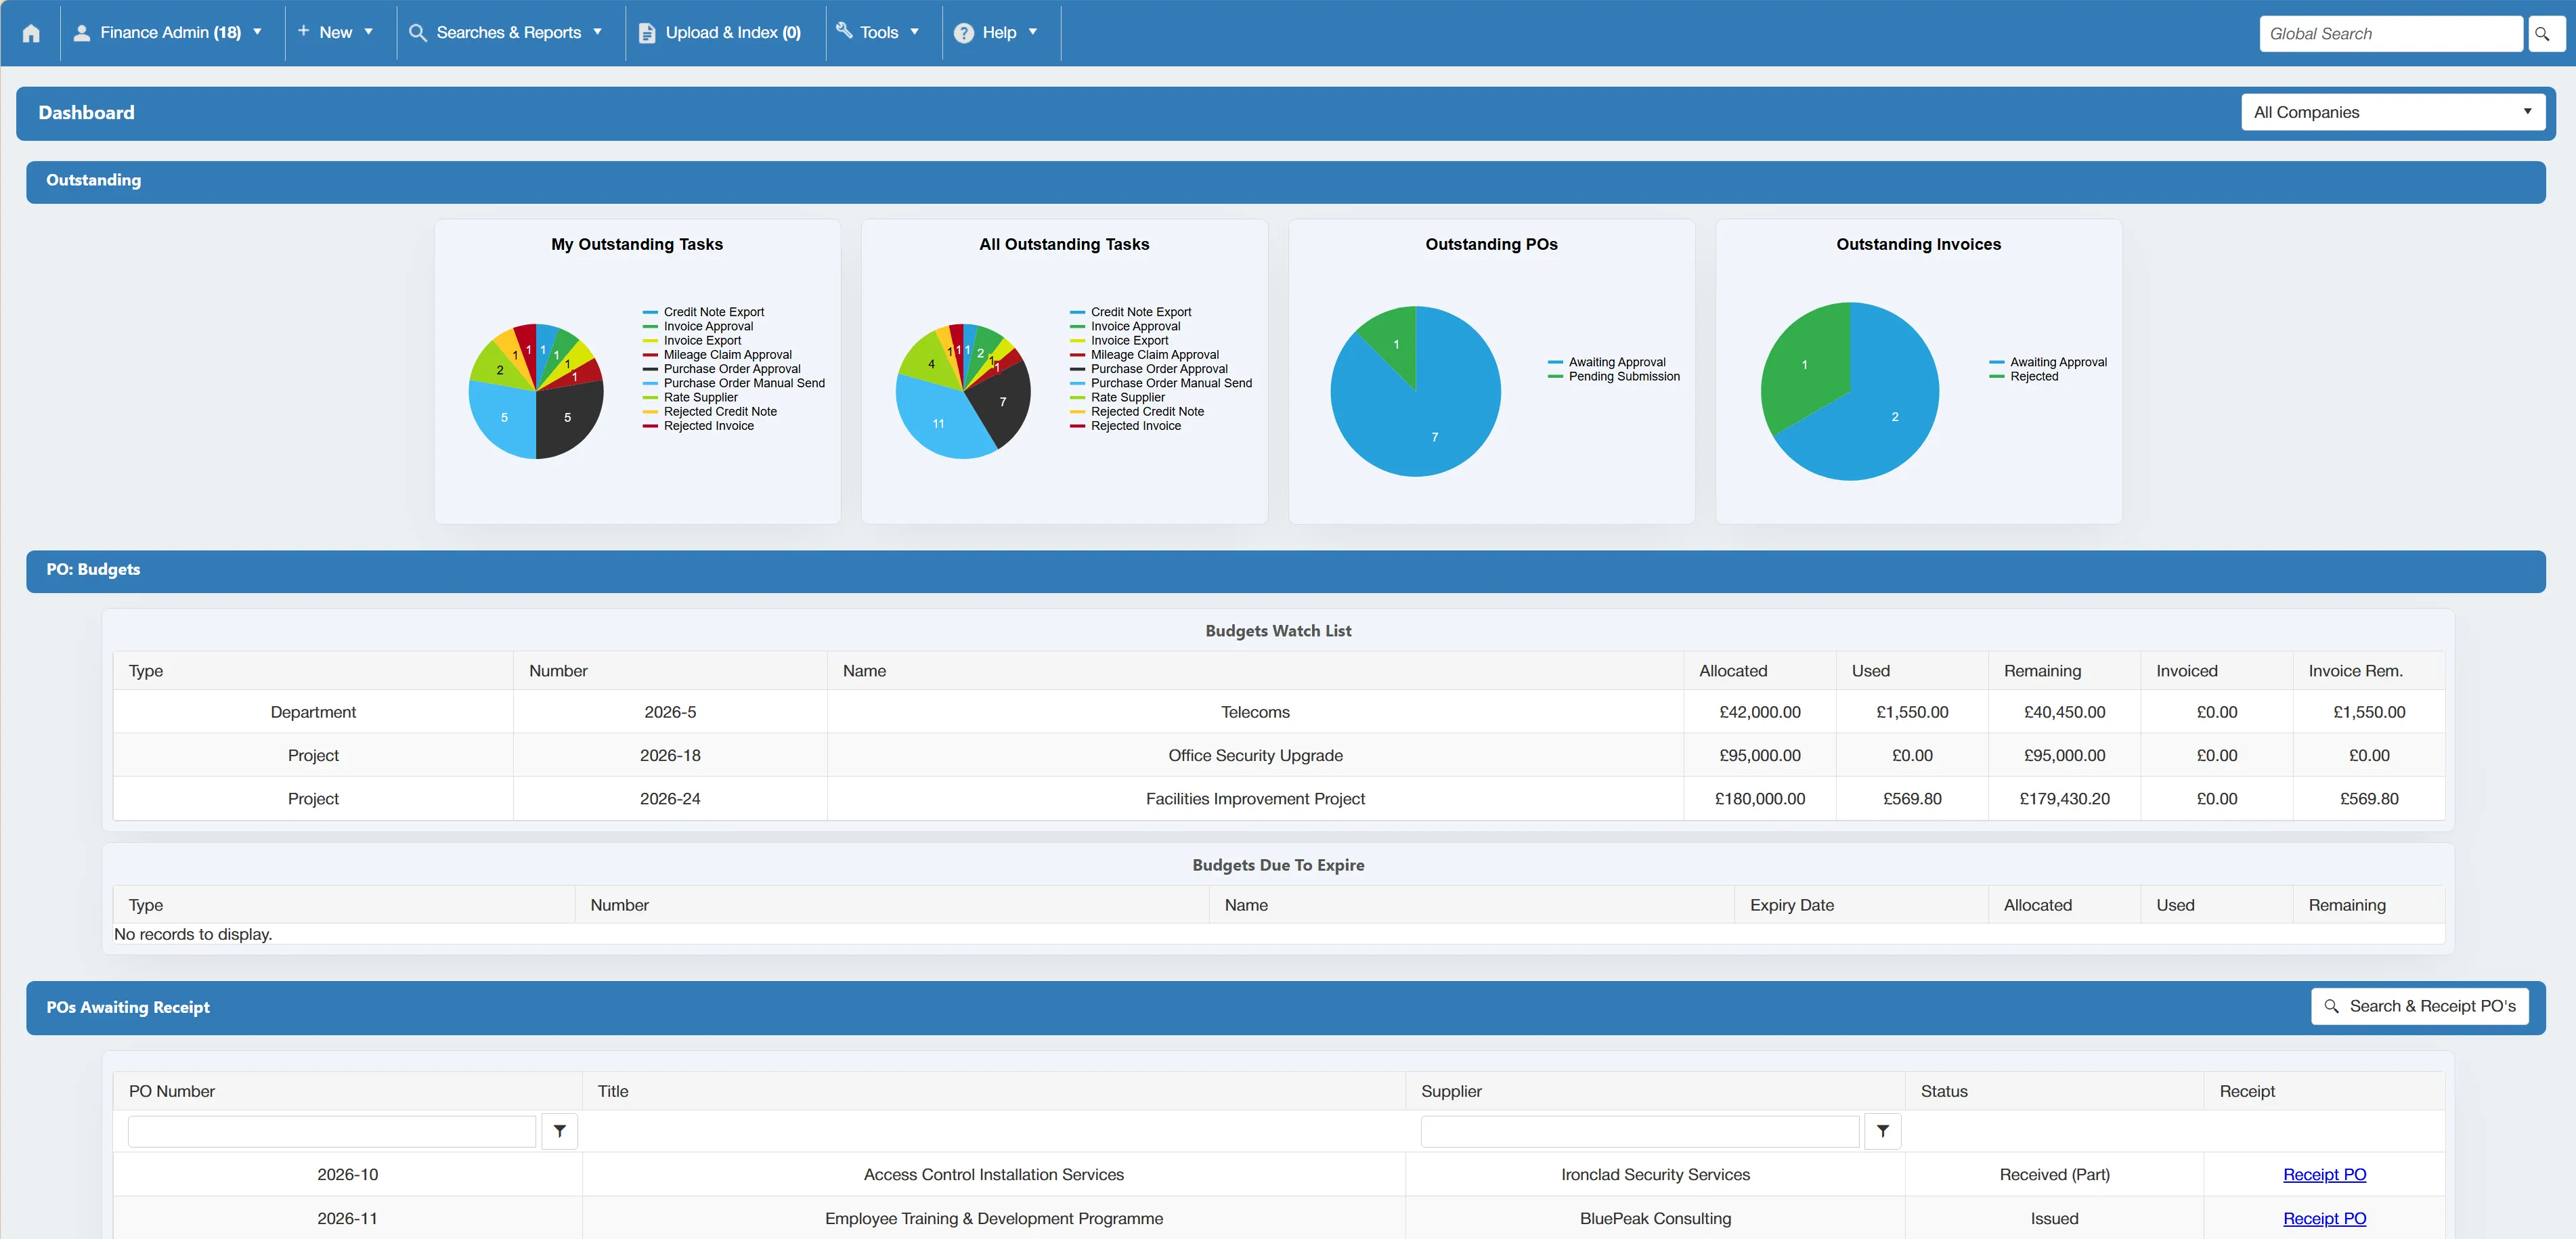The width and height of the screenshot is (2576, 1239).
Task: Click the black slice labeled 7 in All Outstanding Tasks
Action: [x=1003, y=402]
